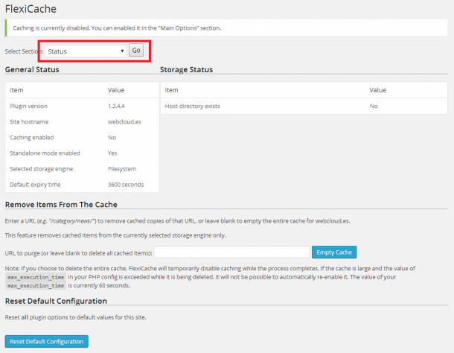Image resolution: width=454 pixels, height=353 pixels.
Task: Click the Empty Cache button
Action: coord(334,252)
